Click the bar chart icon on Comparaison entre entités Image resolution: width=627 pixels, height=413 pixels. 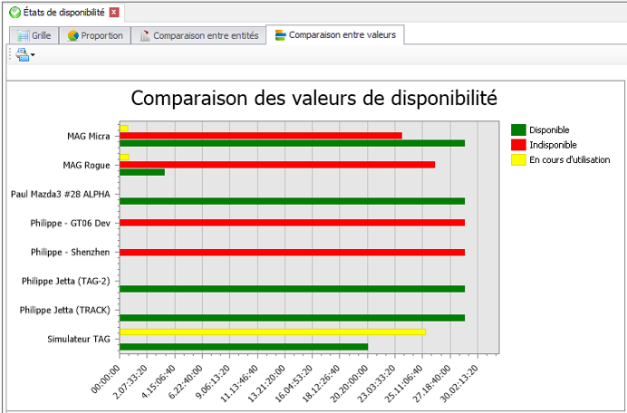pyautogui.click(x=143, y=36)
